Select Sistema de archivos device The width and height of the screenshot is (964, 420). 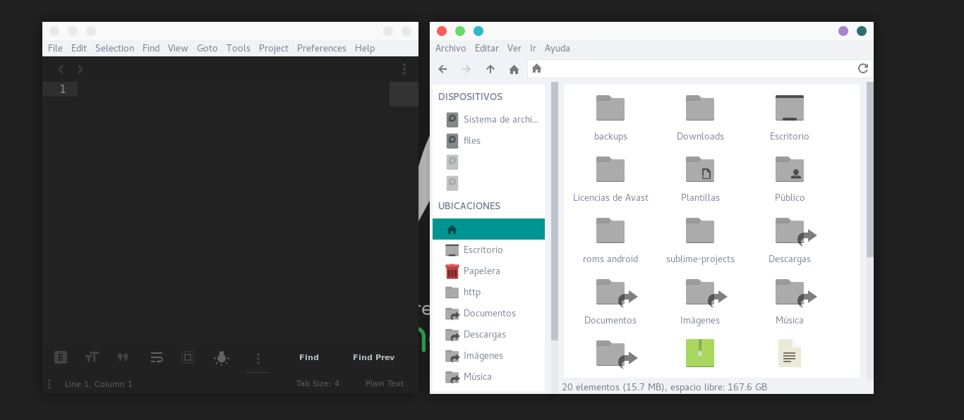click(488, 119)
